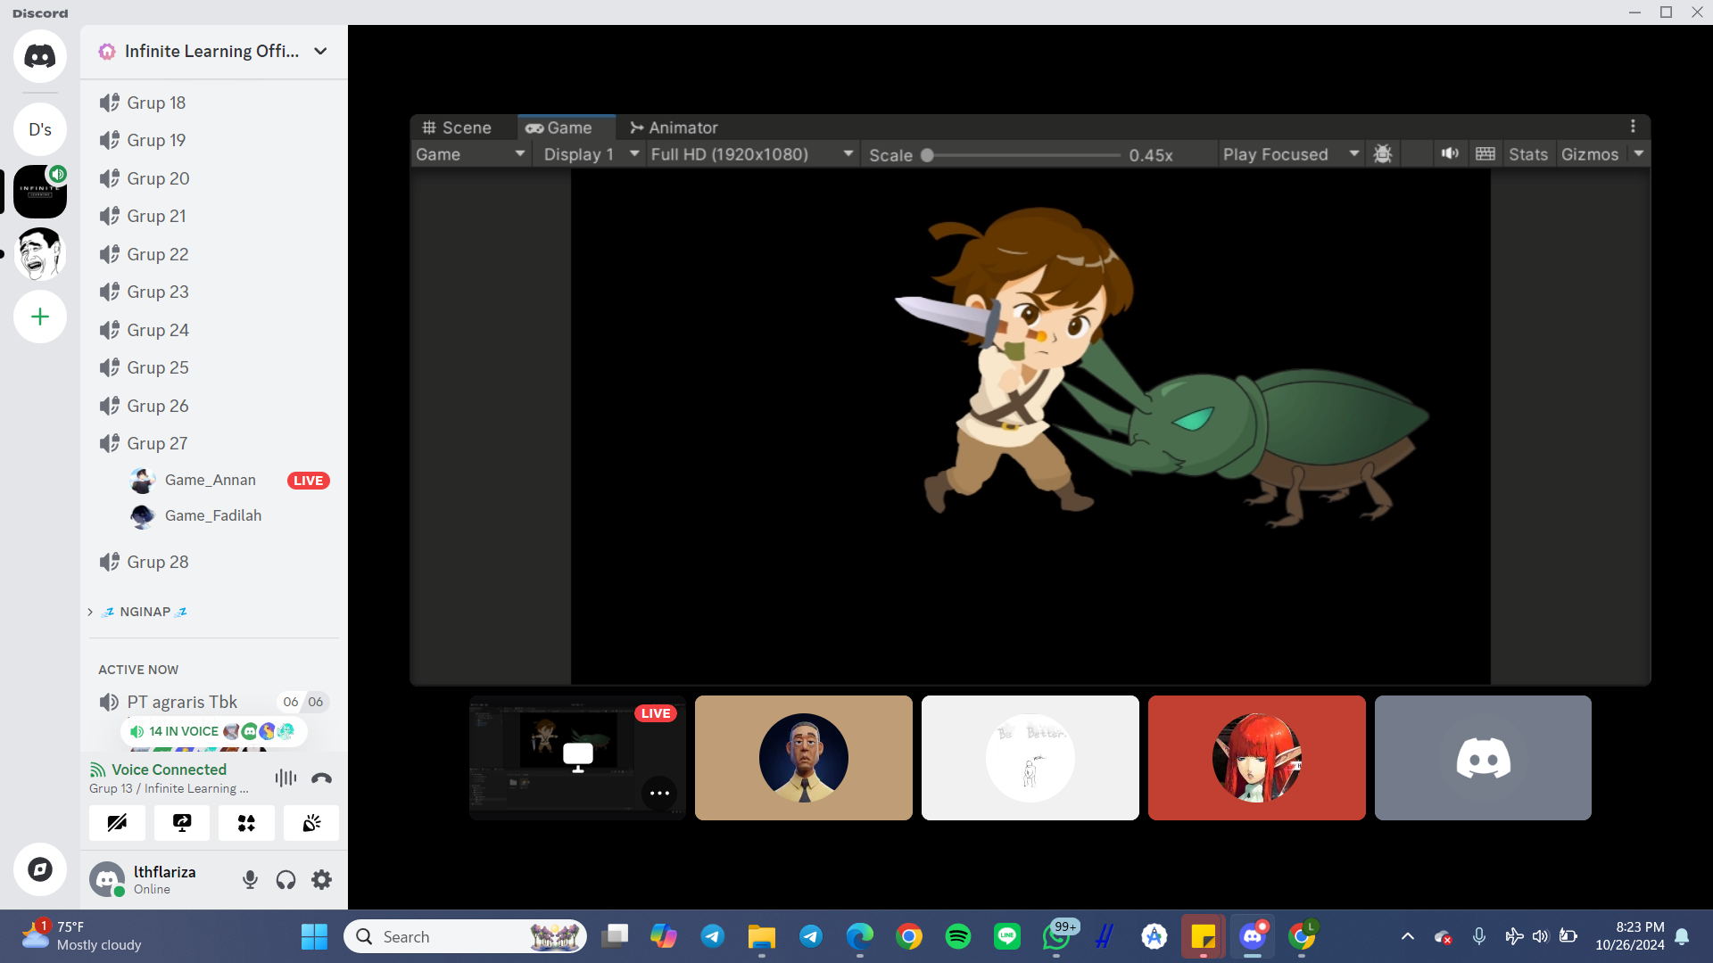Viewport: 1713px width, 963px height.
Task: Open User Settings gear
Action: pos(321,880)
